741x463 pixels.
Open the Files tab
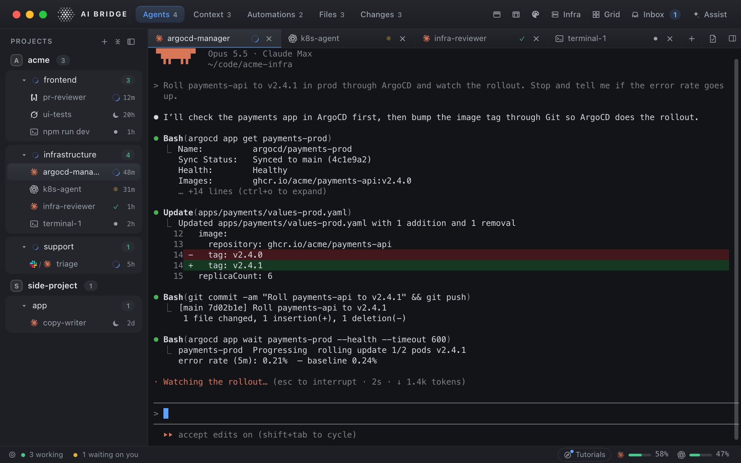pos(331,15)
